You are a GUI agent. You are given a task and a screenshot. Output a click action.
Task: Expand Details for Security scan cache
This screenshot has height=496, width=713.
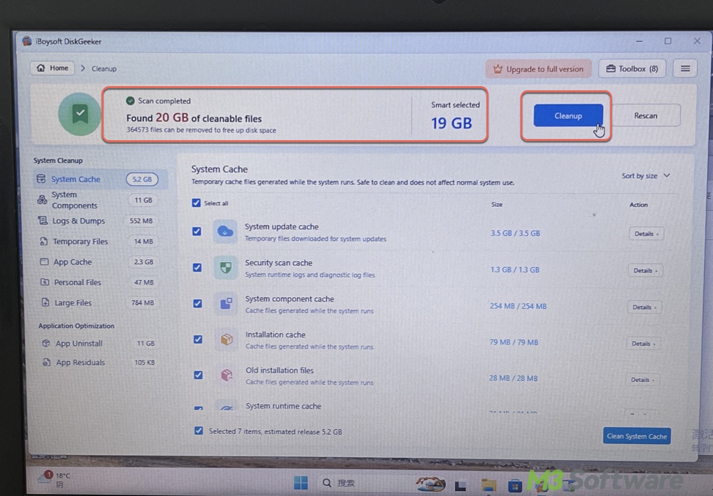click(645, 270)
